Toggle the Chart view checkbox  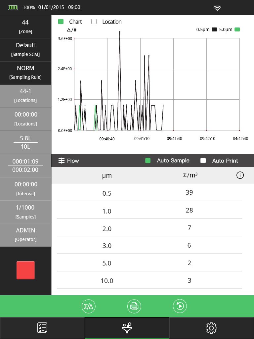coord(61,22)
